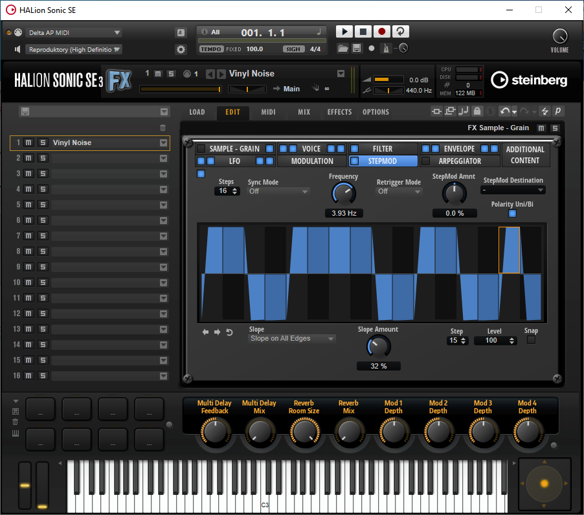
Task: Click the floppy disk save icon under transport
Action: [x=357, y=49]
